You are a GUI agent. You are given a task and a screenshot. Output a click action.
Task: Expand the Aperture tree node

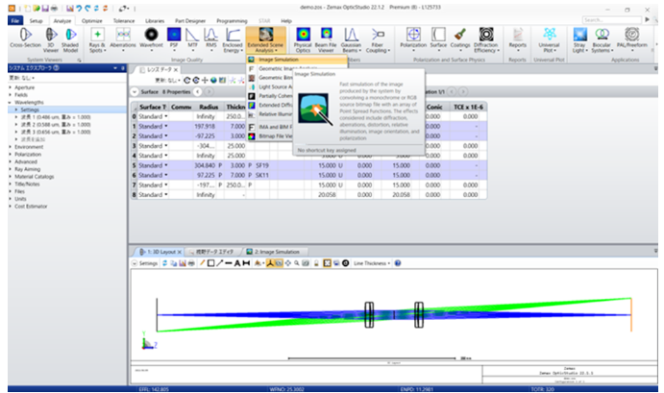click(11, 87)
